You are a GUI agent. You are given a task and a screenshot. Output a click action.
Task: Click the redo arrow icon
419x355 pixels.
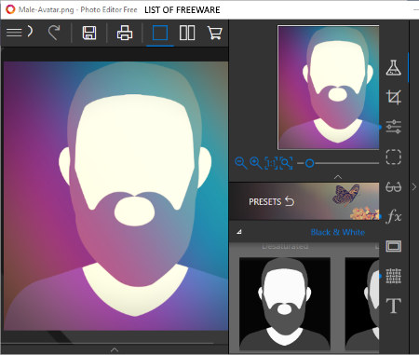(54, 33)
